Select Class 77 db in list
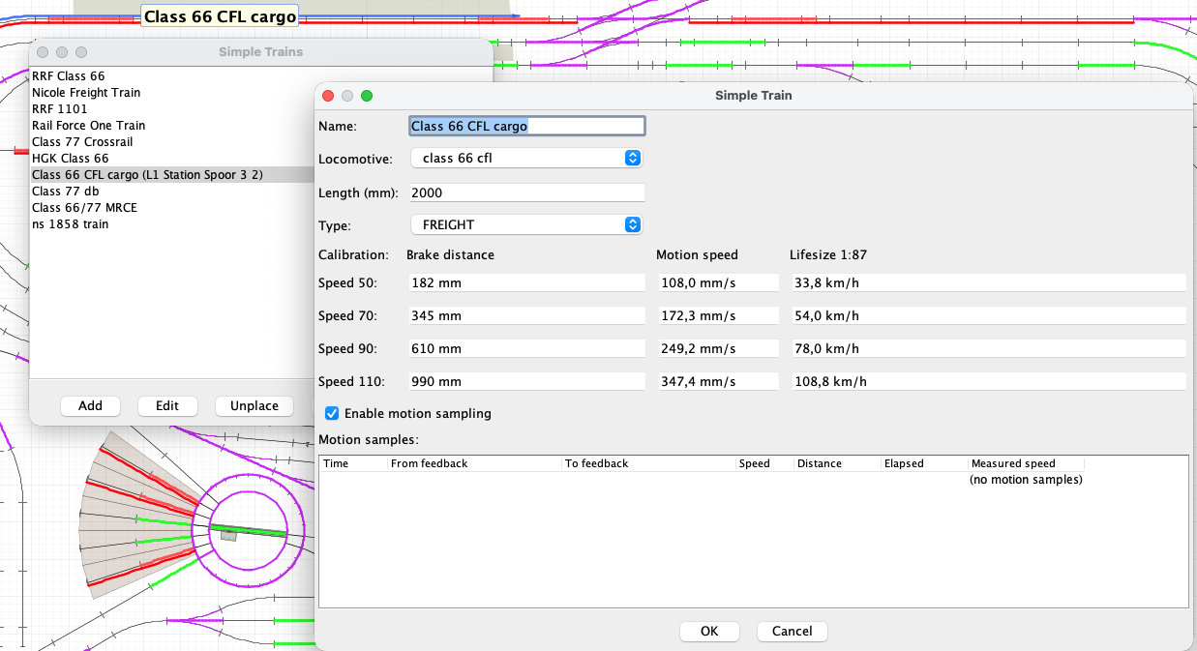This screenshot has height=651, width=1197. point(172,191)
